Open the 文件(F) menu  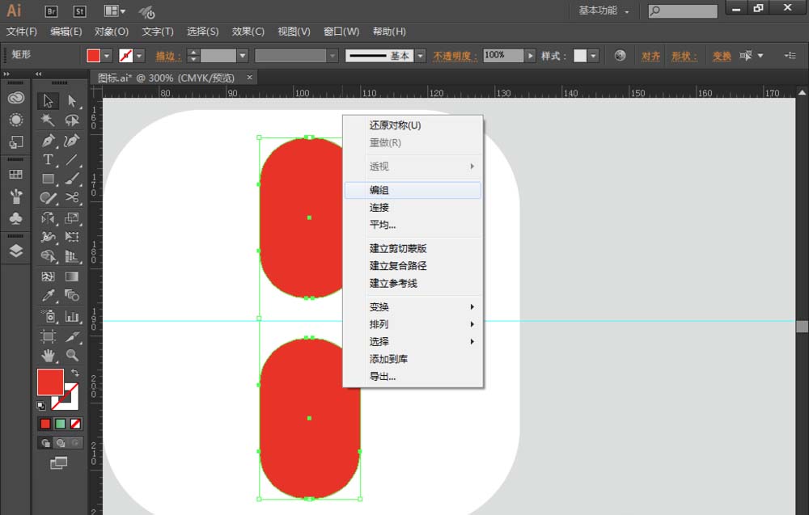(x=22, y=32)
